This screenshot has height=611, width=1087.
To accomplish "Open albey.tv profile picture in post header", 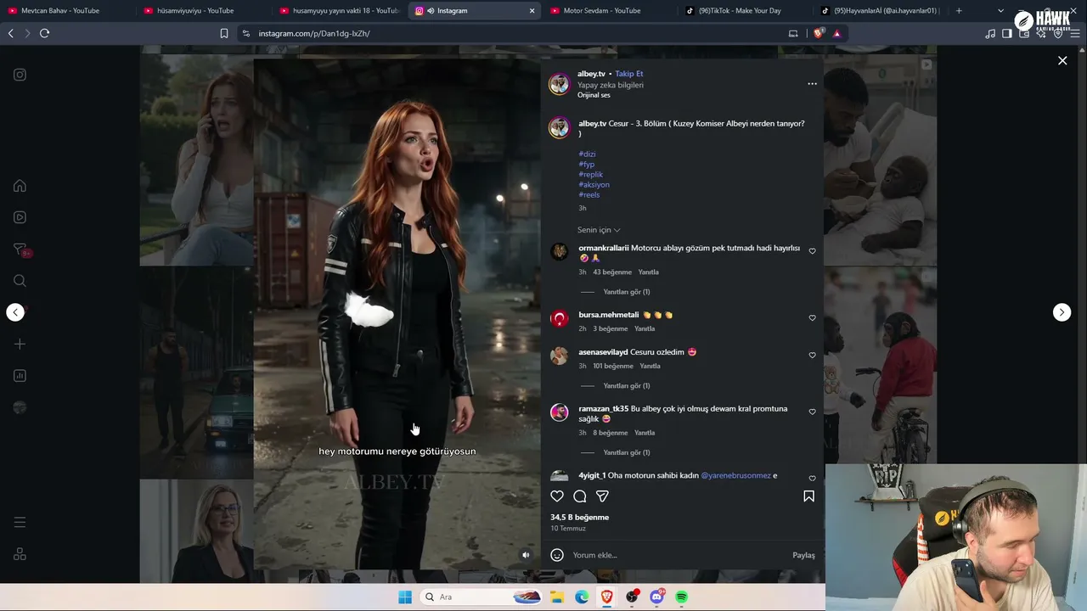I will point(559,83).
